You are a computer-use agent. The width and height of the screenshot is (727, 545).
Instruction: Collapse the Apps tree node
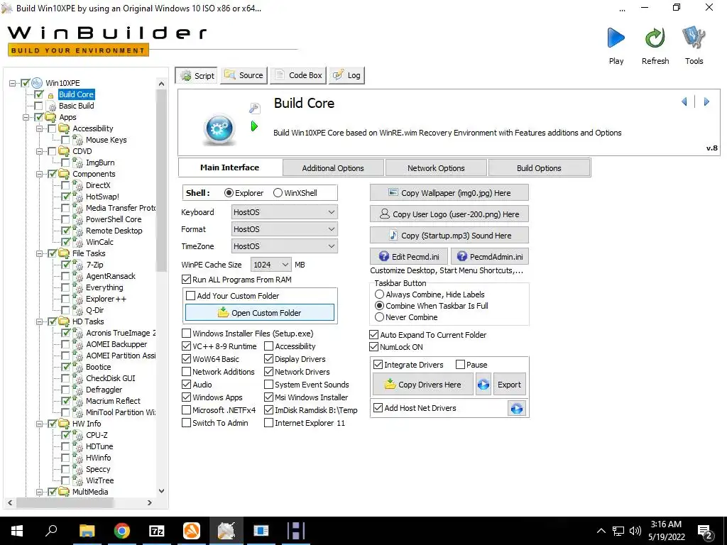click(26, 117)
